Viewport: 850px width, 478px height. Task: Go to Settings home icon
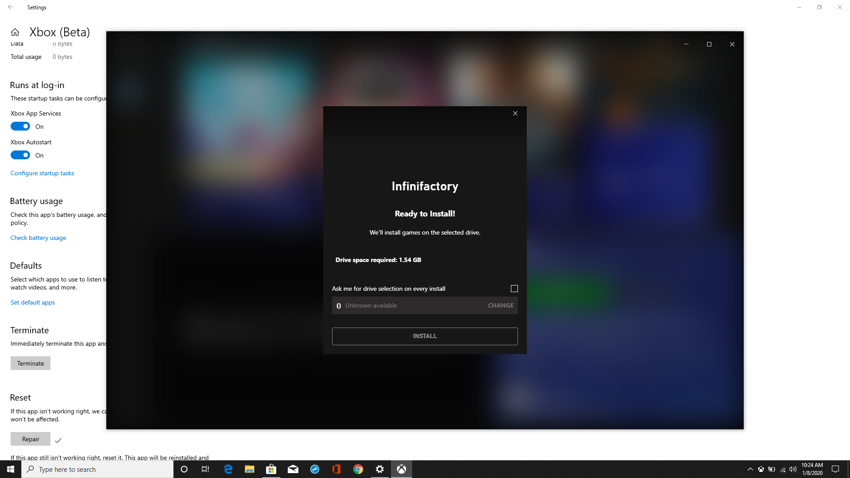pos(15,32)
